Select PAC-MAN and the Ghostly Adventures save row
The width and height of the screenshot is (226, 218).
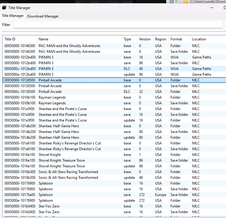(114, 52)
